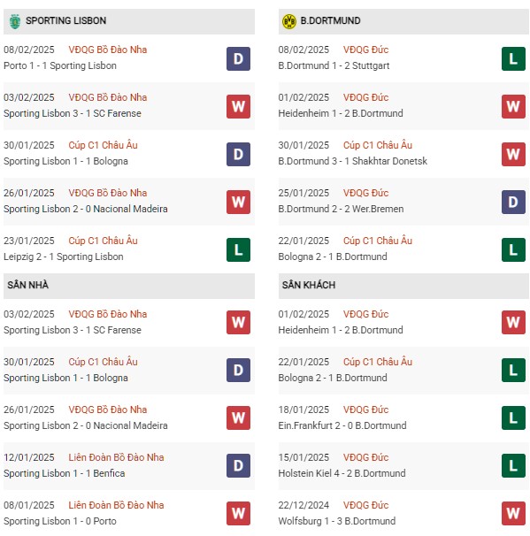Click the L badge for Holstein Kiel 4-2 B.Dortmund
Screen dimensions: 530x536
(513, 465)
